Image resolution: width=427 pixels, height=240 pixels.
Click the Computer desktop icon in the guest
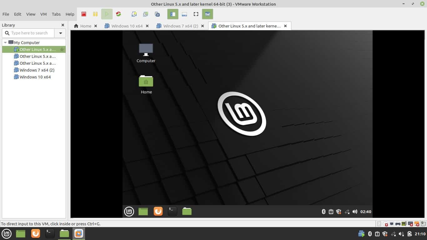(146, 53)
